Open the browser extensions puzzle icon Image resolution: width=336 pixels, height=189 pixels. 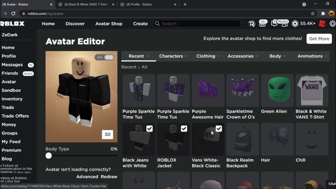(323, 14)
